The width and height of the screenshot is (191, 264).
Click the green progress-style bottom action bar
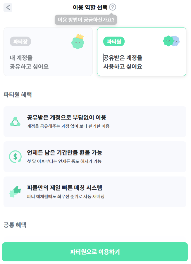click(x=95, y=252)
